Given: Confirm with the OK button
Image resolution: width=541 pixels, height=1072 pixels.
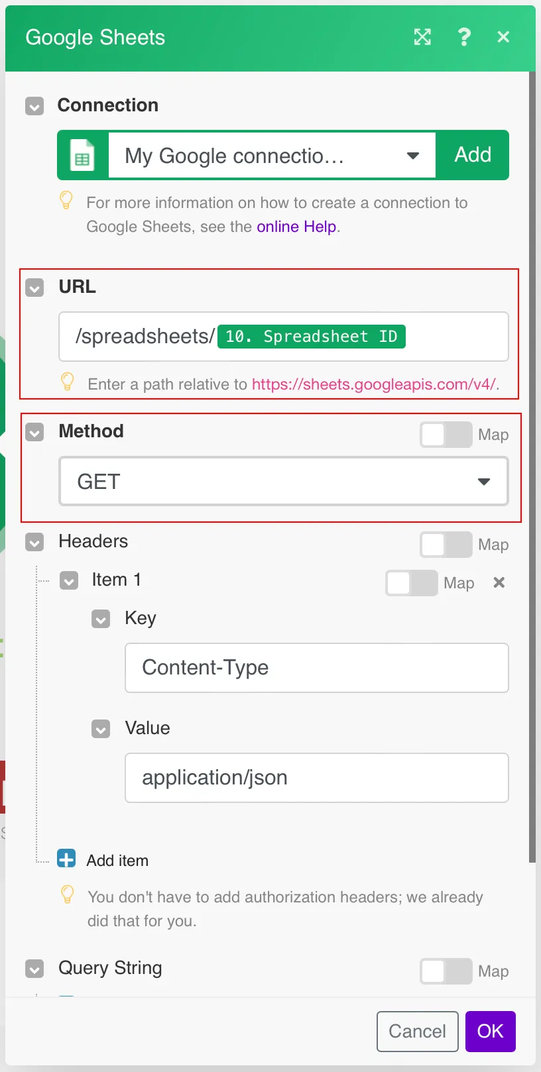Looking at the screenshot, I should click(x=491, y=1031).
